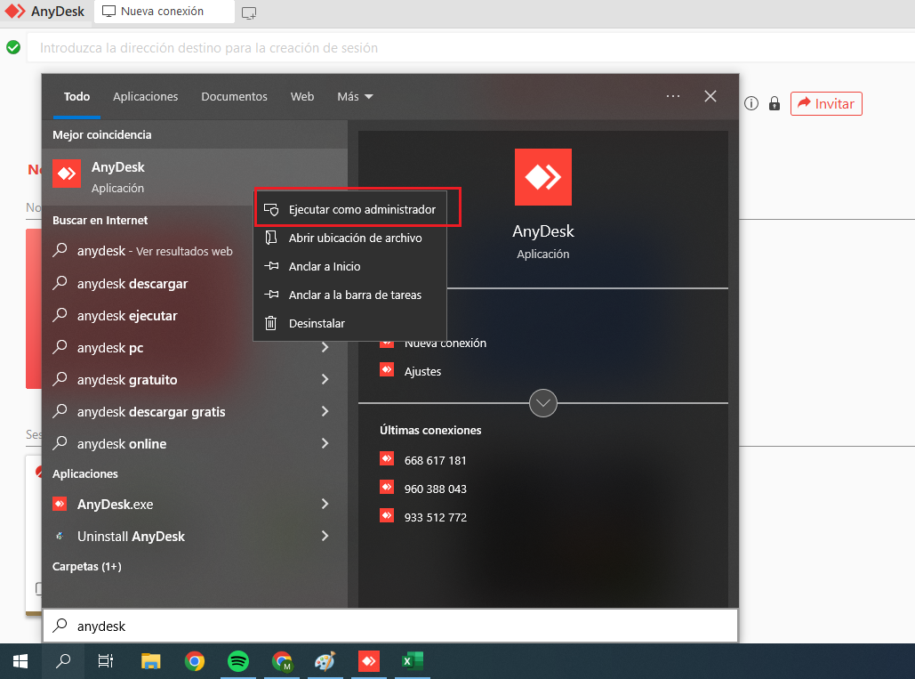This screenshot has width=915, height=679.
Task: Expand the Más filter dropdown
Action: point(355,96)
